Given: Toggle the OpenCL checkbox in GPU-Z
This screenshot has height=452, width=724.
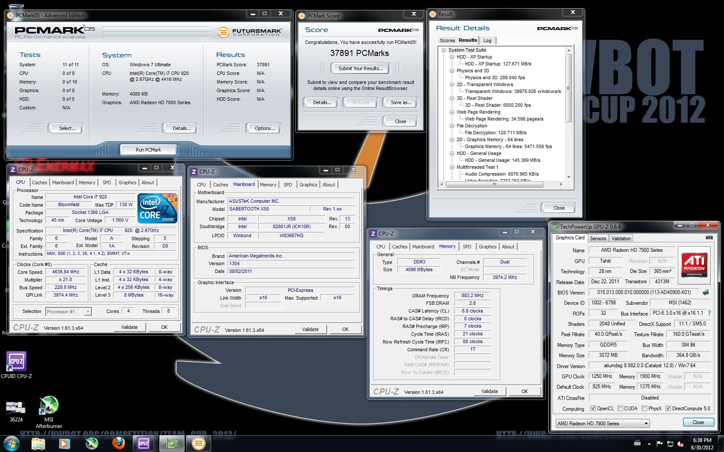Looking at the screenshot, I should [593, 408].
